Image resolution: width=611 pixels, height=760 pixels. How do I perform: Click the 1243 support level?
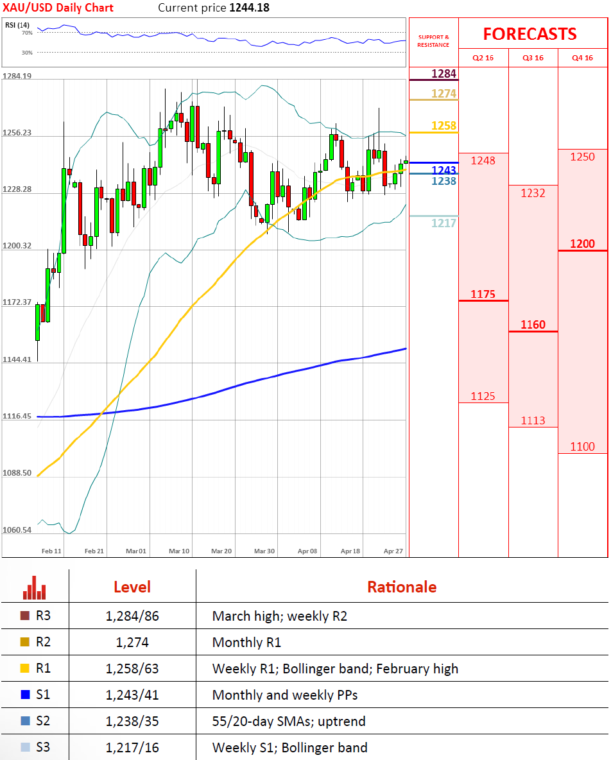tap(444, 169)
